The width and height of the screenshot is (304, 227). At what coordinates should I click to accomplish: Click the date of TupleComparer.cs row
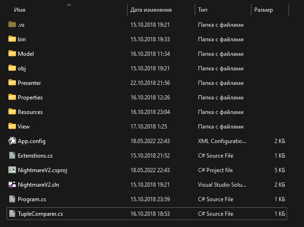tap(150, 214)
